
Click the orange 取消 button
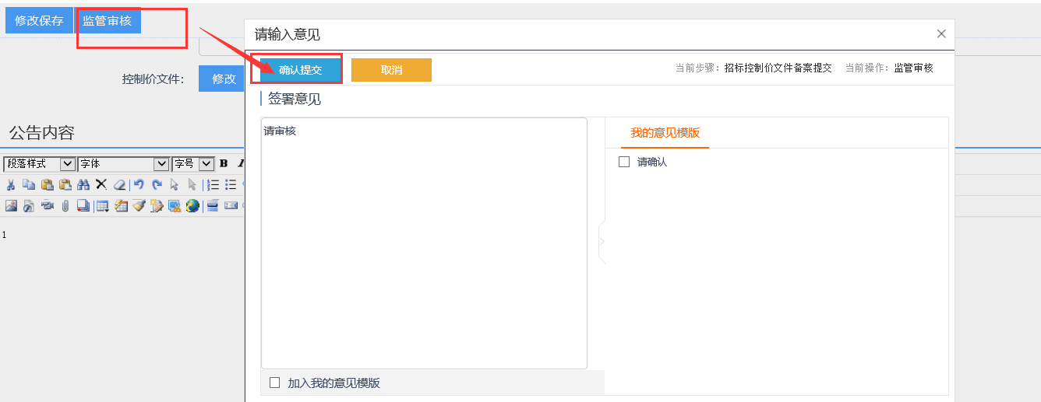point(391,70)
